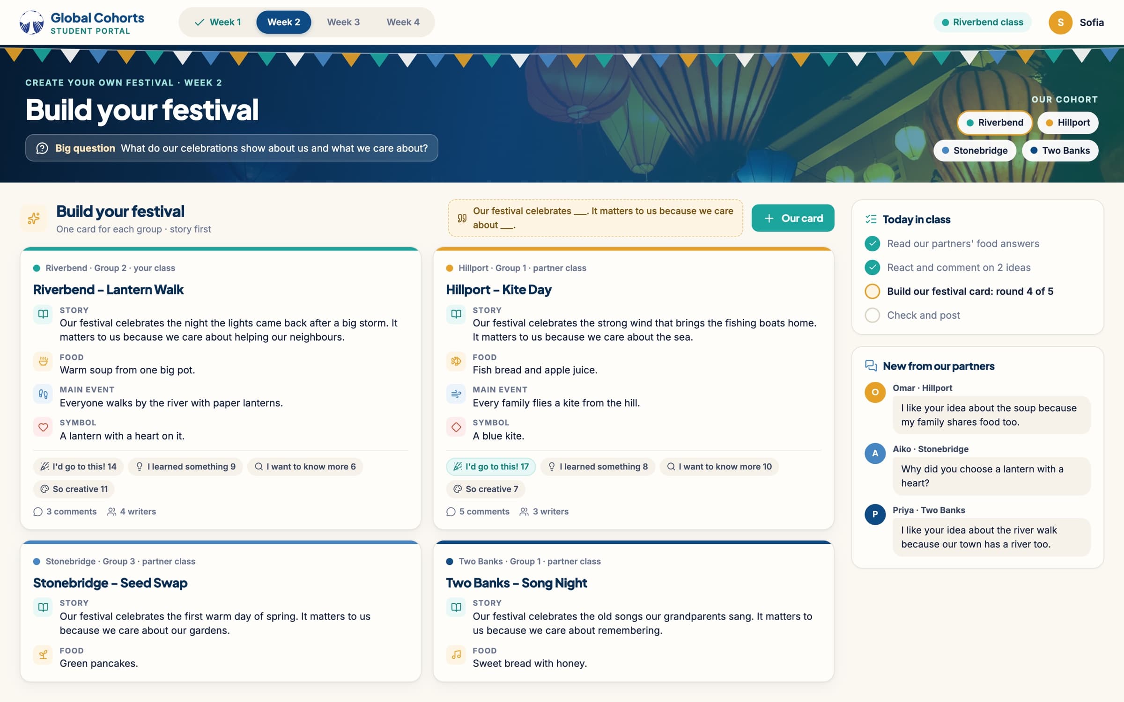Click Sofia's profile avatar
The width and height of the screenshot is (1124, 702).
coord(1060,22)
